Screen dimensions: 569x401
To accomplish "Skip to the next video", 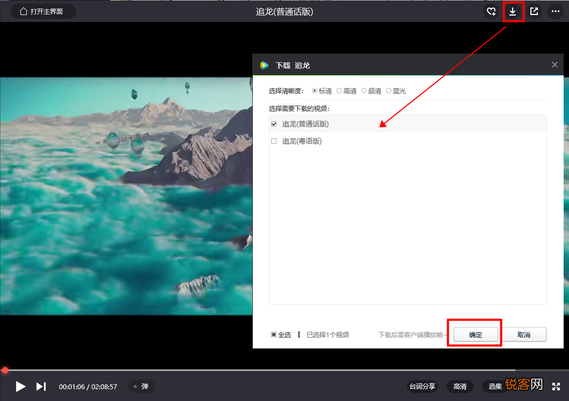I will point(41,387).
